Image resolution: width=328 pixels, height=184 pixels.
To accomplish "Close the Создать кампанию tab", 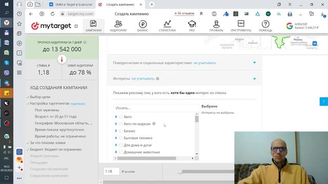I will click(141, 5).
